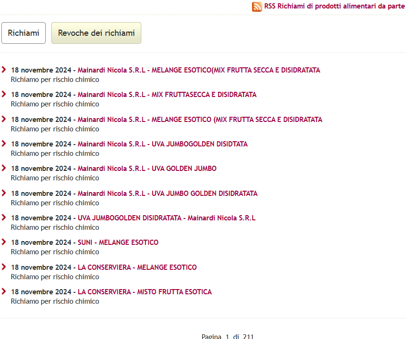Open LA CONSERVIERA - MELANGE ESOTICO recall

pos(137,267)
